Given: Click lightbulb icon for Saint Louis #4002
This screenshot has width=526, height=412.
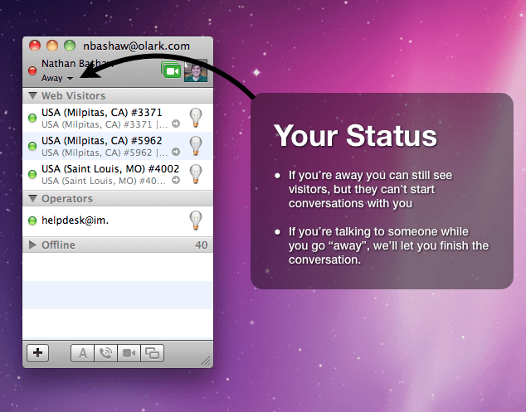Looking at the screenshot, I should [196, 174].
